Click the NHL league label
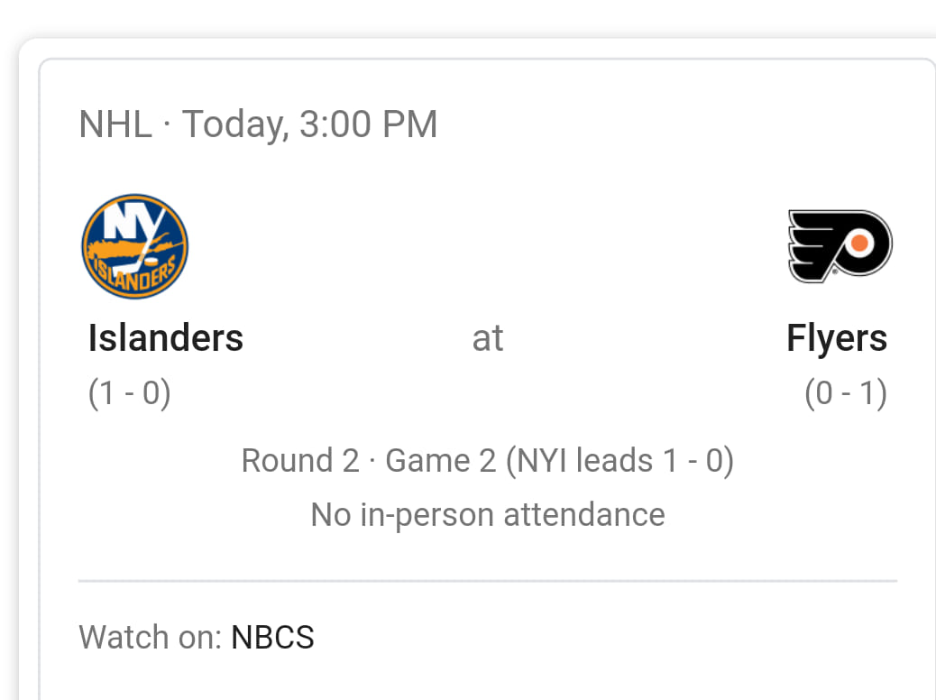This screenshot has height=700, width=936. [x=115, y=124]
